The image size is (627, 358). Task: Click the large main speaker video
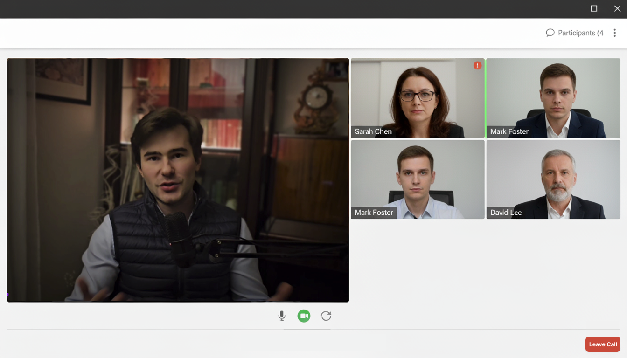[178, 180]
